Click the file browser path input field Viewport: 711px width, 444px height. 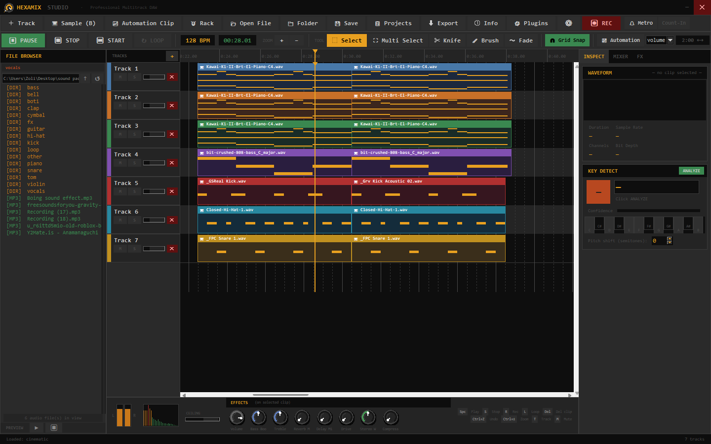[x=41, y=78]
